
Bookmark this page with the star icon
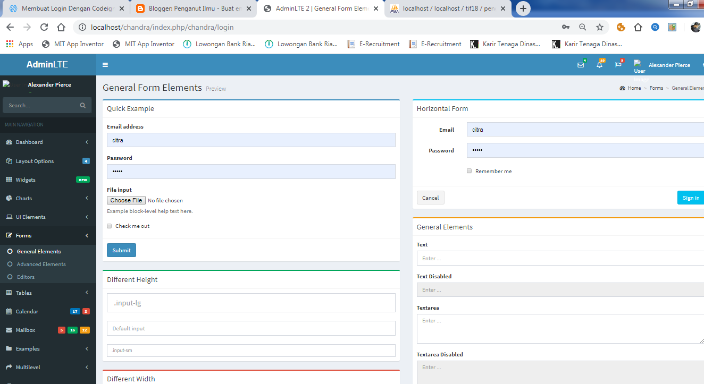600,27
